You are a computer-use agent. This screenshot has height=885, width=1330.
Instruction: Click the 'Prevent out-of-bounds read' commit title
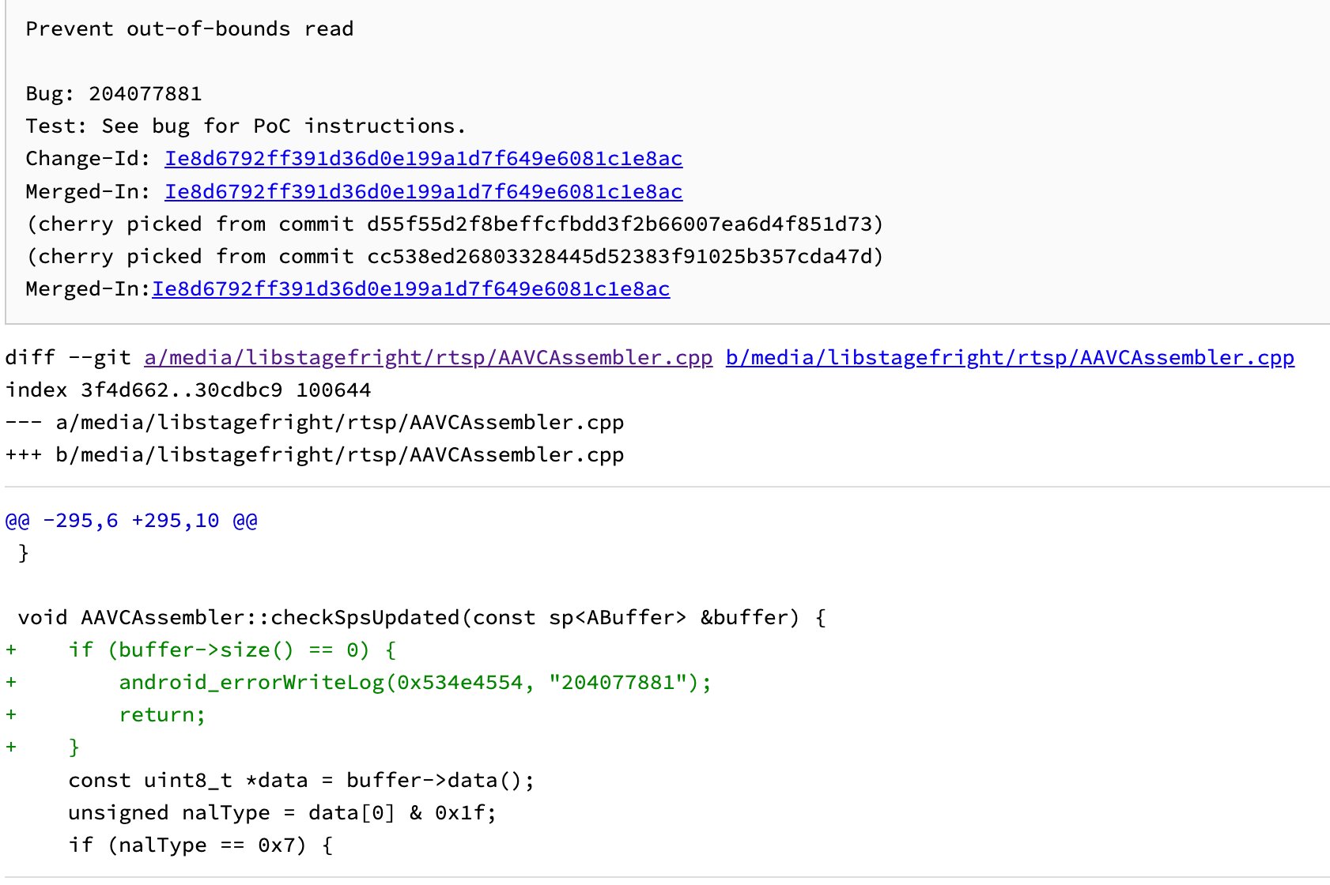pos(189,29)
